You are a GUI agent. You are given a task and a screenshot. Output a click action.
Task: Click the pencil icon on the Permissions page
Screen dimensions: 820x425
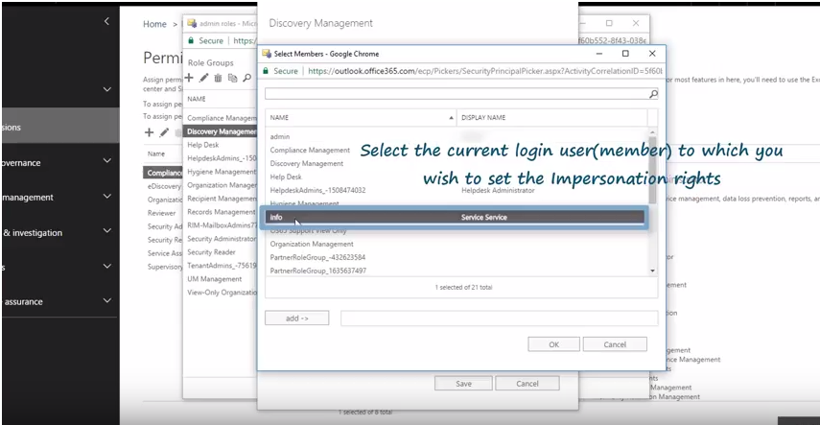pyautogui.click(x=164, y=132)
